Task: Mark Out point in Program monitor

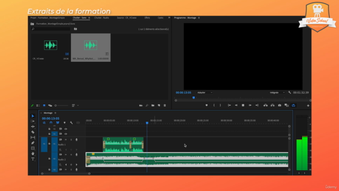Action: (x=220, y=105)
